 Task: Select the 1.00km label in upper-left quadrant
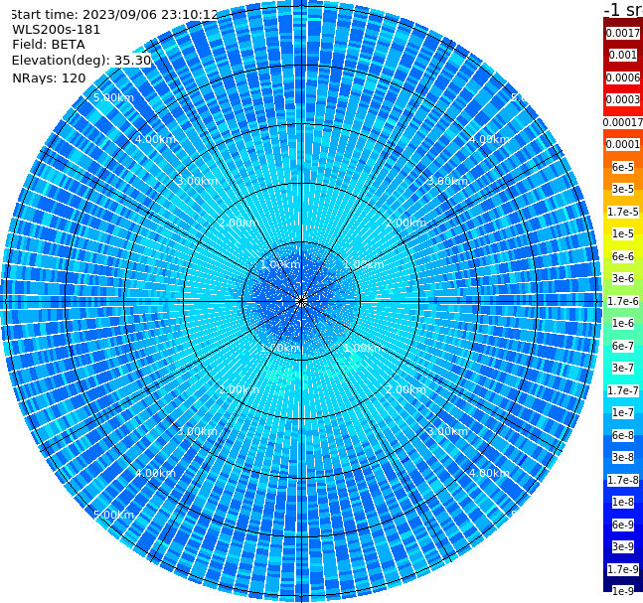281,264
